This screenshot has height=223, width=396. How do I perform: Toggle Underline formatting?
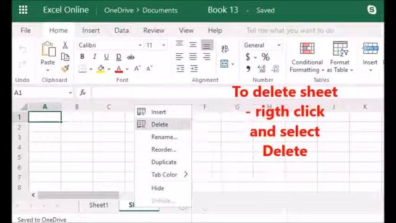(x=106, y=57)
